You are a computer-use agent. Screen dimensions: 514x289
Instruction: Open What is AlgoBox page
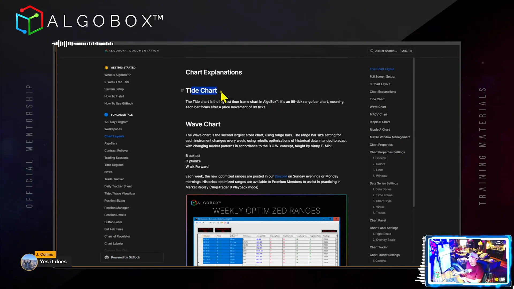click(x=118, y=75)
